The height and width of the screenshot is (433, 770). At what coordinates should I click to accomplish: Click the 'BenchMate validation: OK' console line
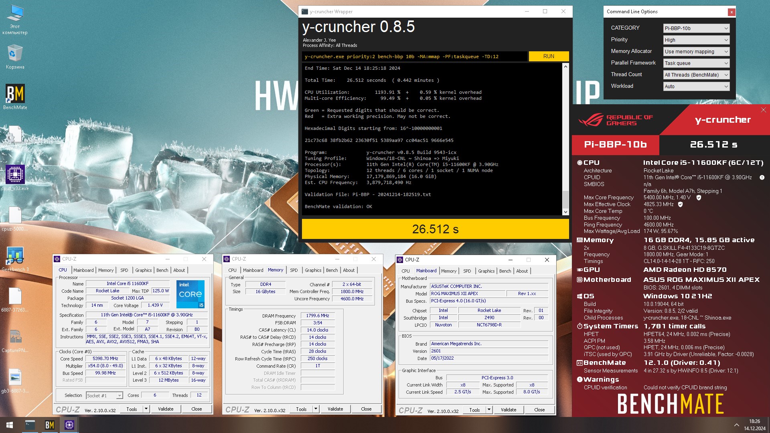338,206
